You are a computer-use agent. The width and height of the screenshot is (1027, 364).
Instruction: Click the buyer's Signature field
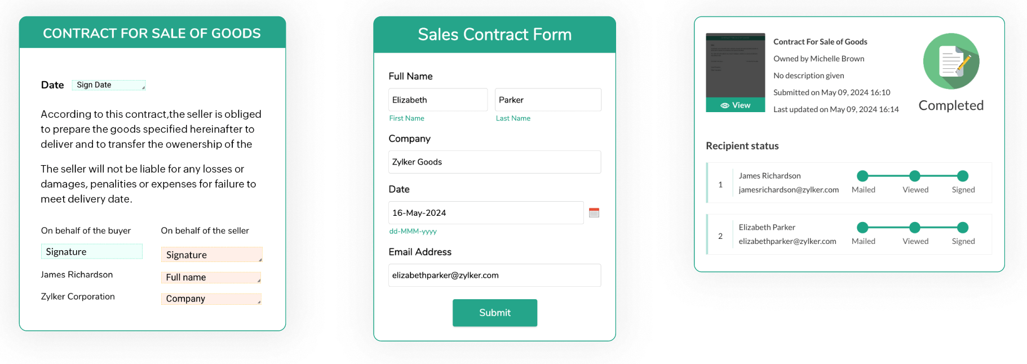(x=91, y=252)
